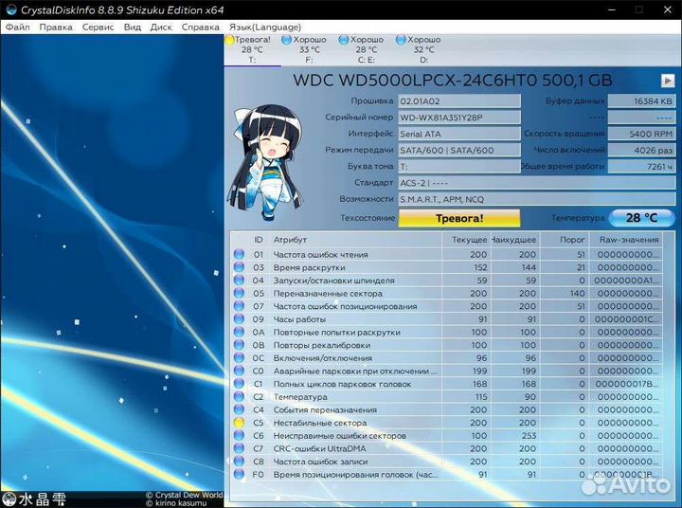Click status icon beside Часы работы attribute
The height and width of the screenshot is (508, 682).
[239, 319]
